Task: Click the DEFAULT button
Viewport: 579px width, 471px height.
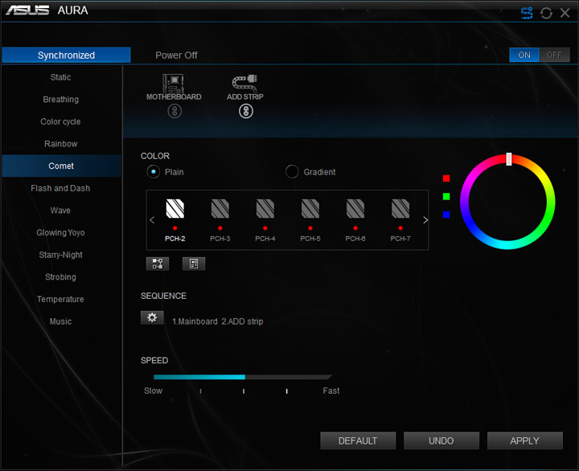Action: point(358,440)
